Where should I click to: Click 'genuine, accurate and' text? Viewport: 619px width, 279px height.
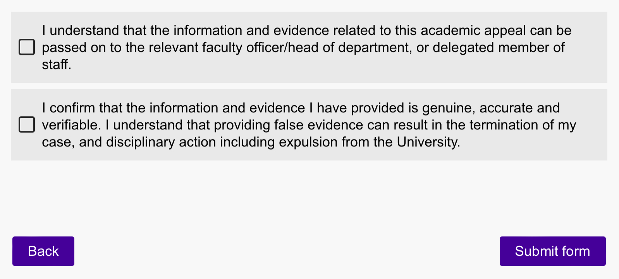pos(491,108)
